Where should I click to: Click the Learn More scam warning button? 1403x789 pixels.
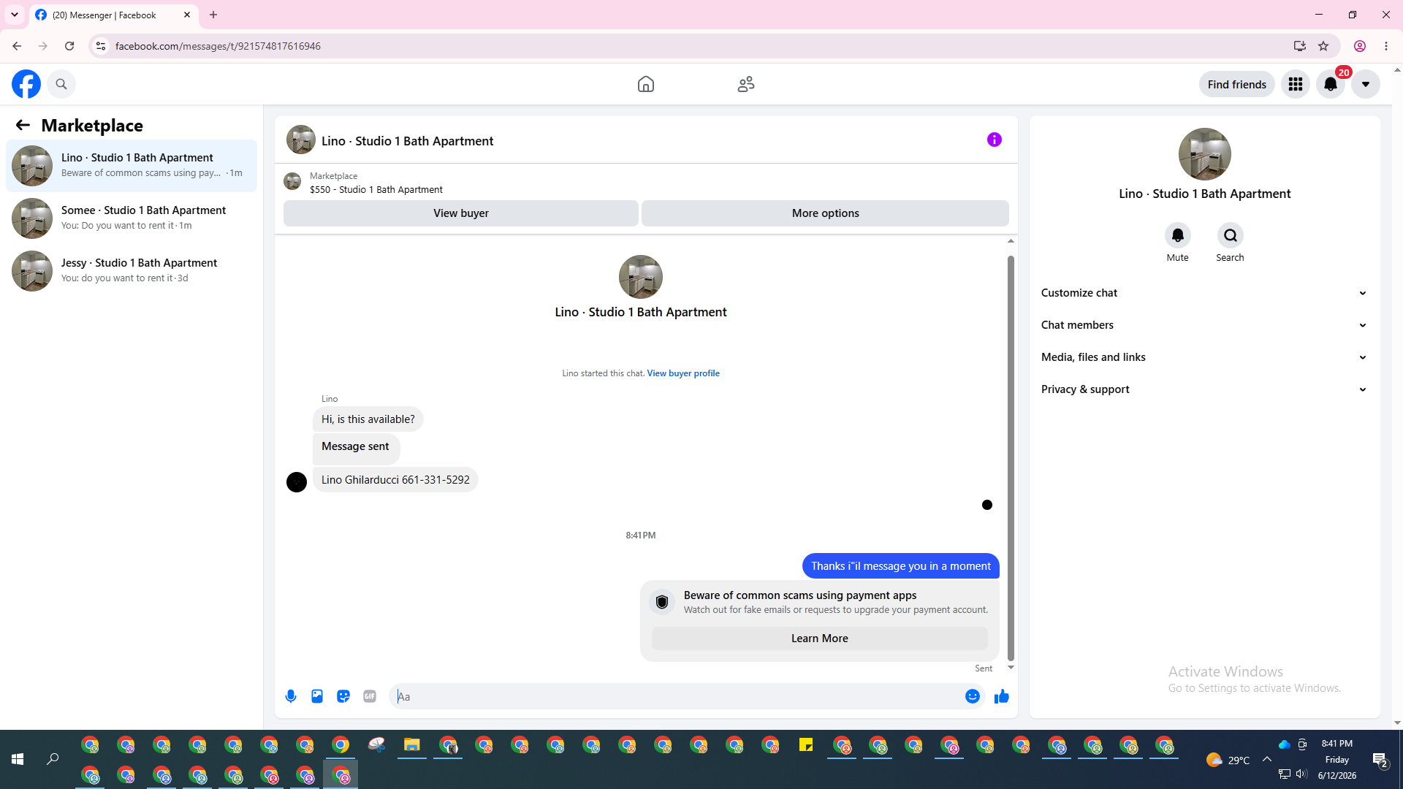click(819, 638)
